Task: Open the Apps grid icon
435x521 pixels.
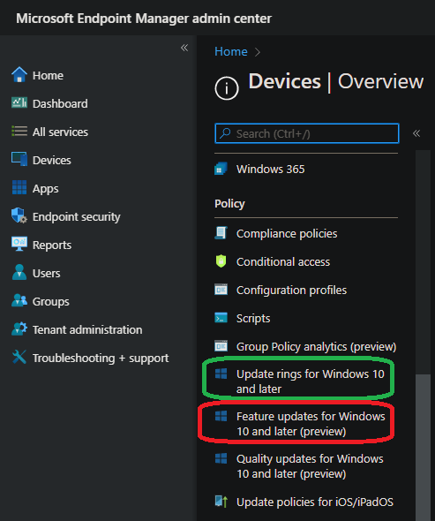Action: [19, 187]
